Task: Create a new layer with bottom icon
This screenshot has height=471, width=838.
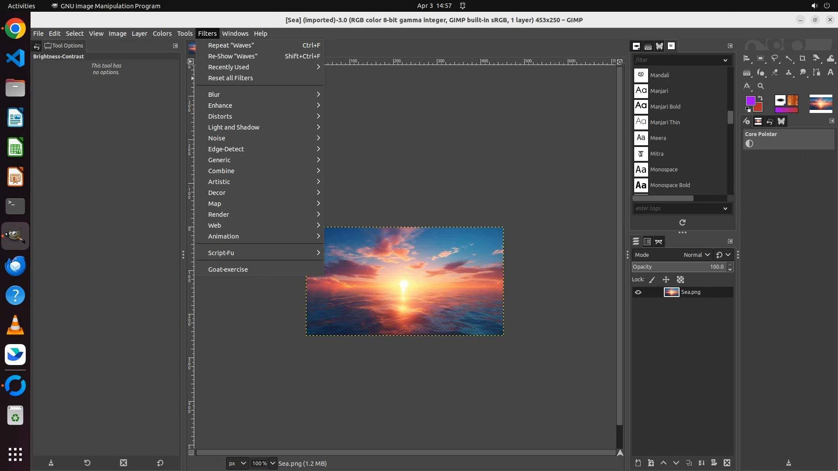Action: 638,463
